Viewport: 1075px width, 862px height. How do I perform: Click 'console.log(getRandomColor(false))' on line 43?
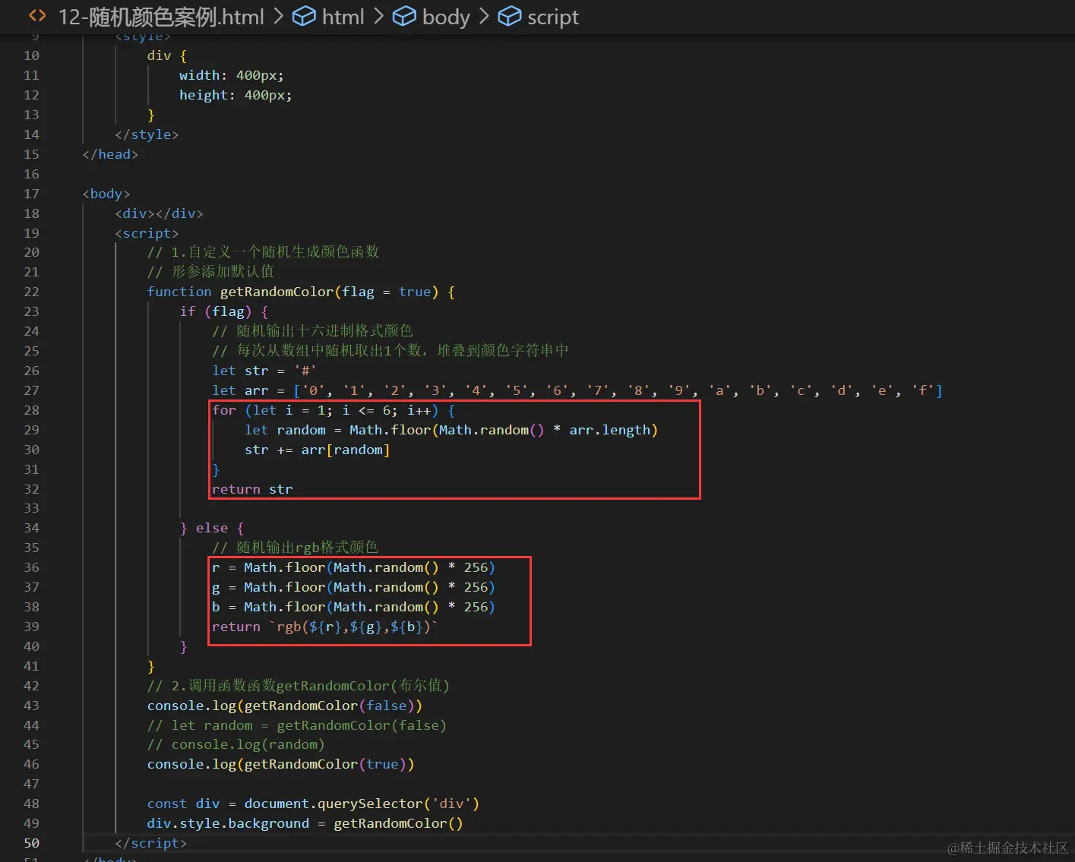tap(285, 706)
